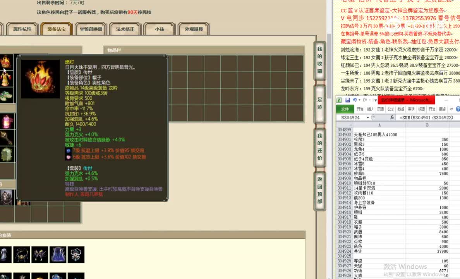Open the 文件 menu in Excel

coord(345,108)
